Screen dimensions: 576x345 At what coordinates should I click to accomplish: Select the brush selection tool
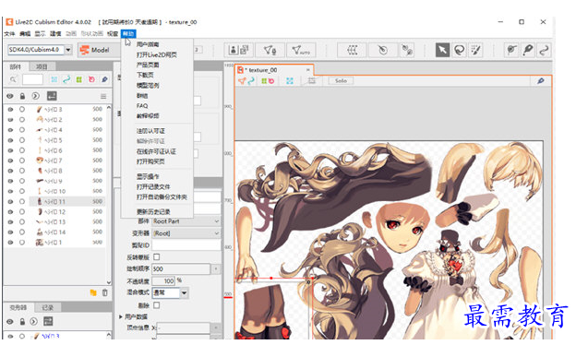tap(475, 50)
